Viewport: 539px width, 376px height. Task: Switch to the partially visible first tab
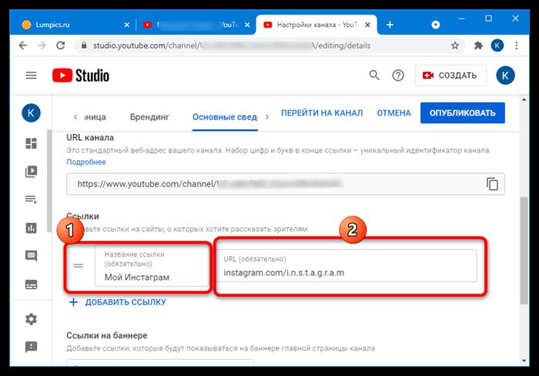tap(95, 117)
